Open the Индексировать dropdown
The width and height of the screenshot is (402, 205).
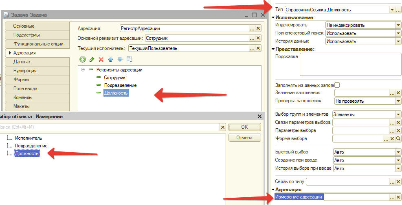[x=398, y=25]
